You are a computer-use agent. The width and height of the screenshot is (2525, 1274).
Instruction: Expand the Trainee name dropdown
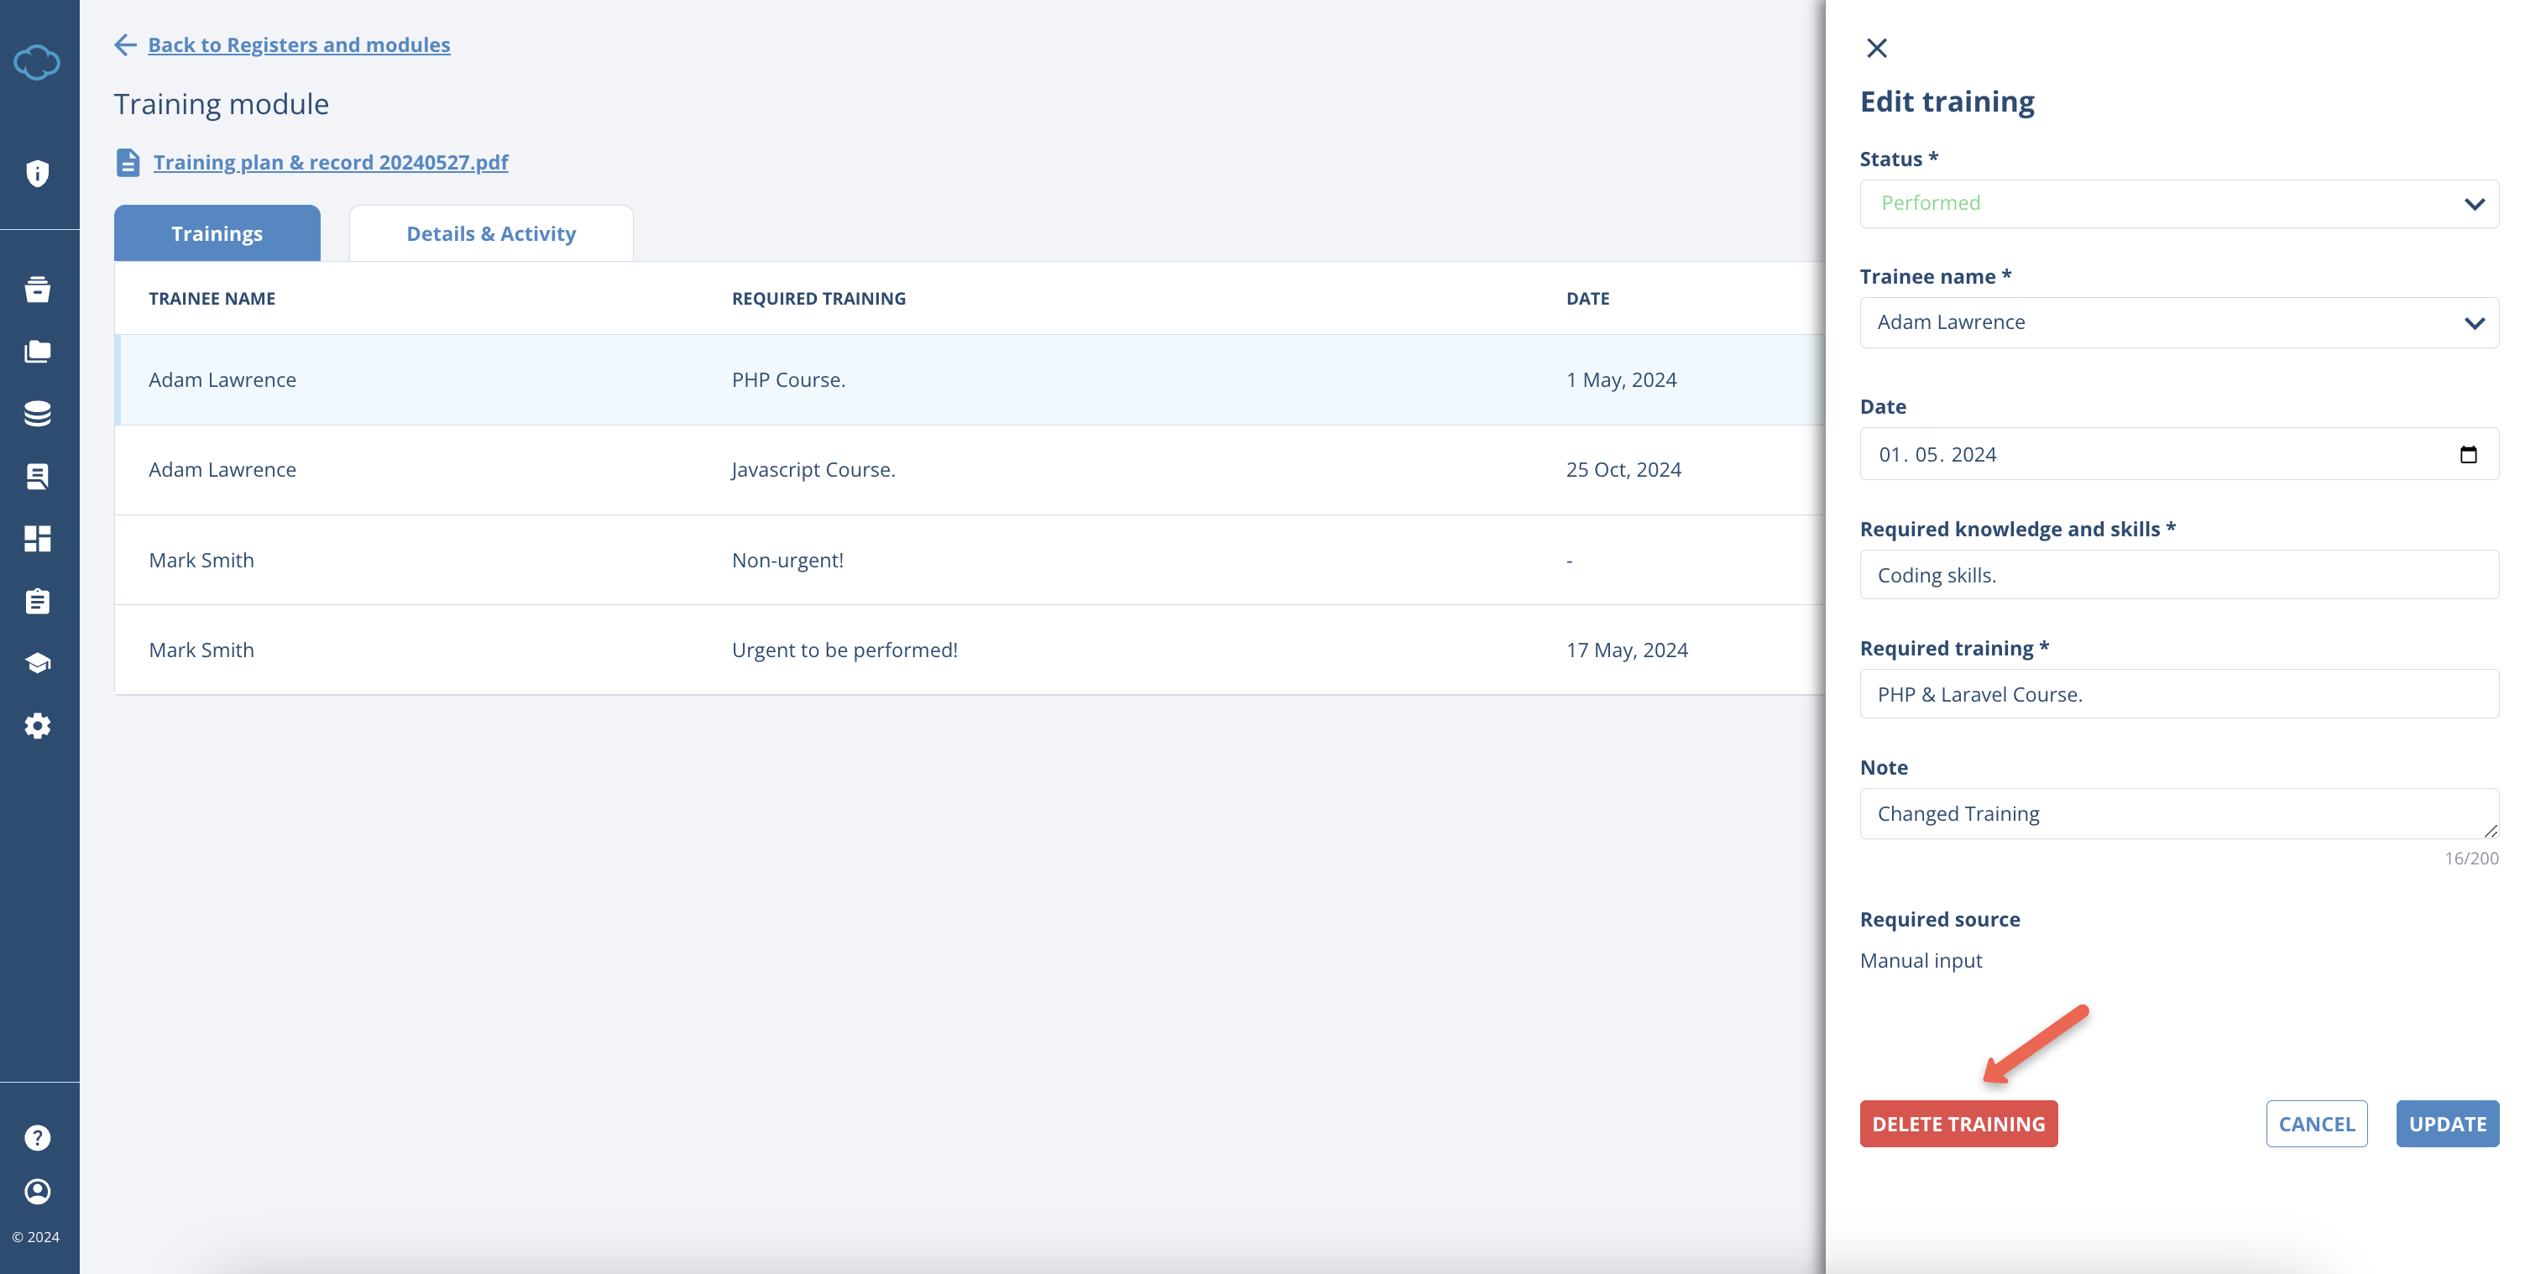(2178, 322)
